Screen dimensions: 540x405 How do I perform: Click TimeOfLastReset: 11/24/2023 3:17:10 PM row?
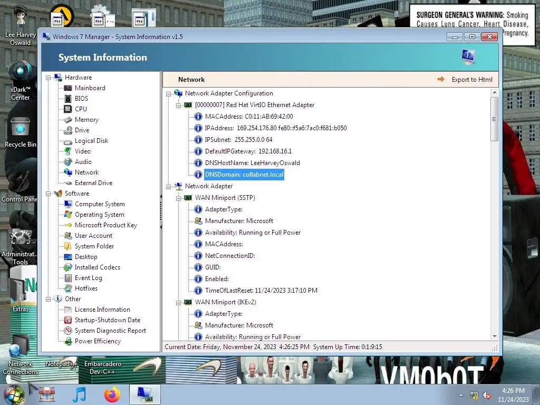tap(261, 291)
